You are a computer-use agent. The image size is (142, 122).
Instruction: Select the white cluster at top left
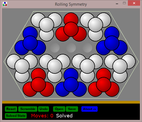pyautogui.click(x=47, y=25)
